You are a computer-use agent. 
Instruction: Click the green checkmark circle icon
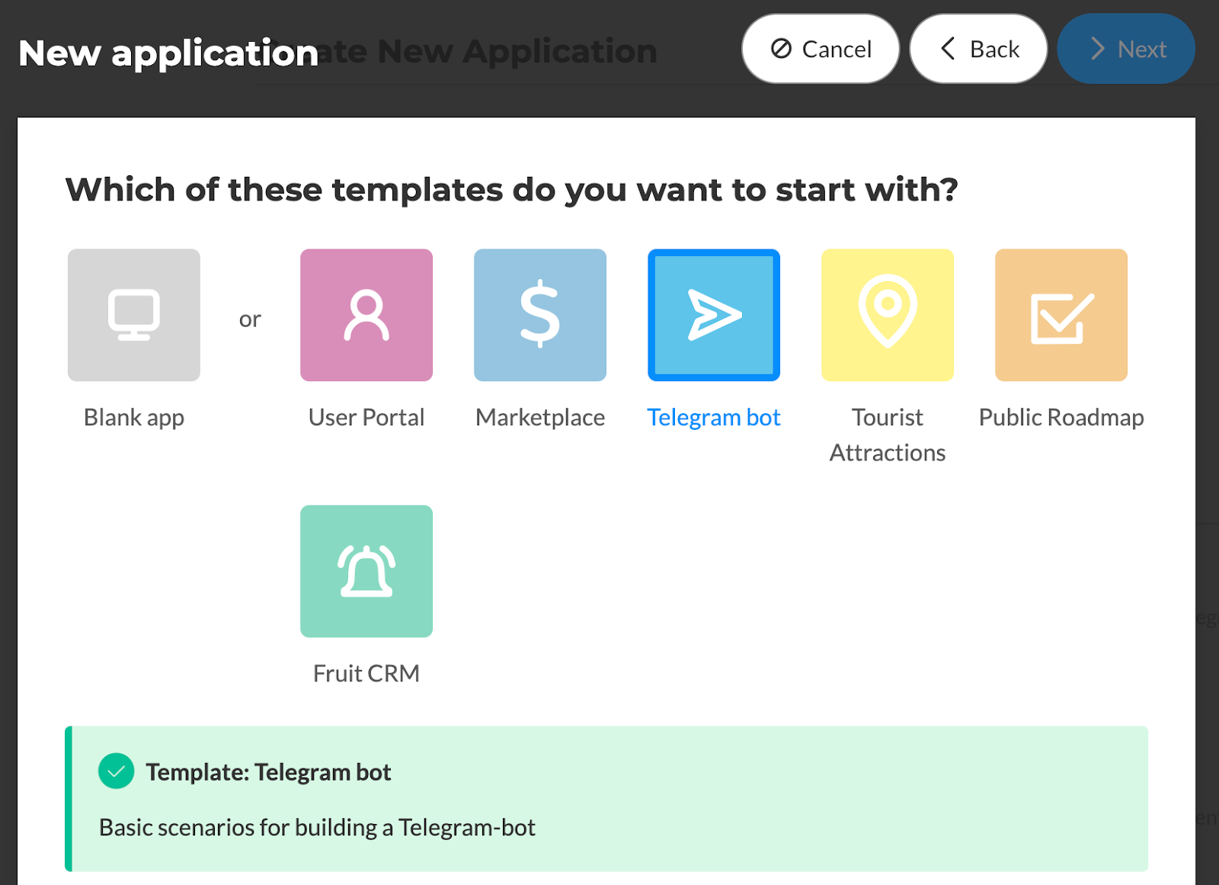tap(117, 771)
